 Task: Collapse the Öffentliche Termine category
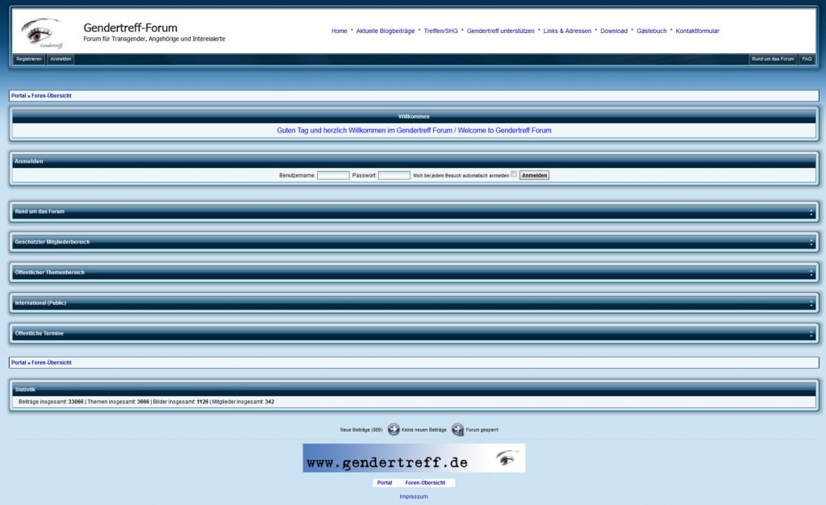[811, 334]
